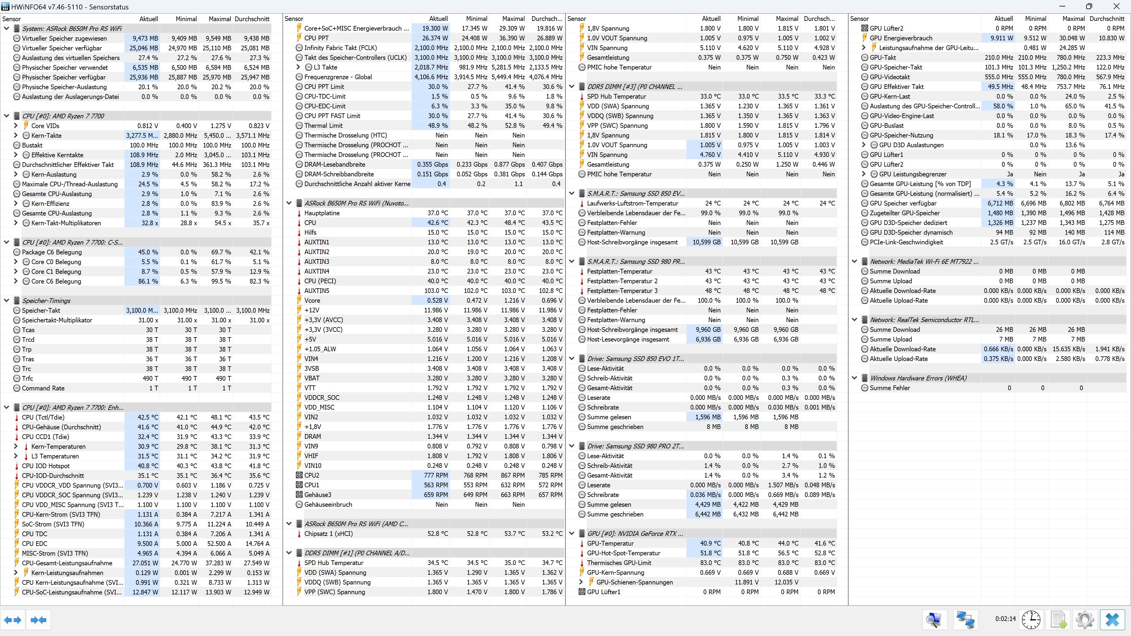The width and height of the screenshot is (1131, 636).
Task: Expand the GPU-Schienen-Spannungen row
Action: pos(581,582)
